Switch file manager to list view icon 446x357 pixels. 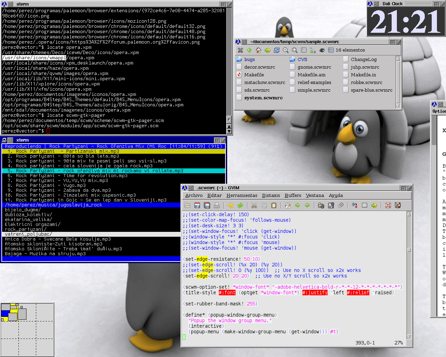point(304,50)
